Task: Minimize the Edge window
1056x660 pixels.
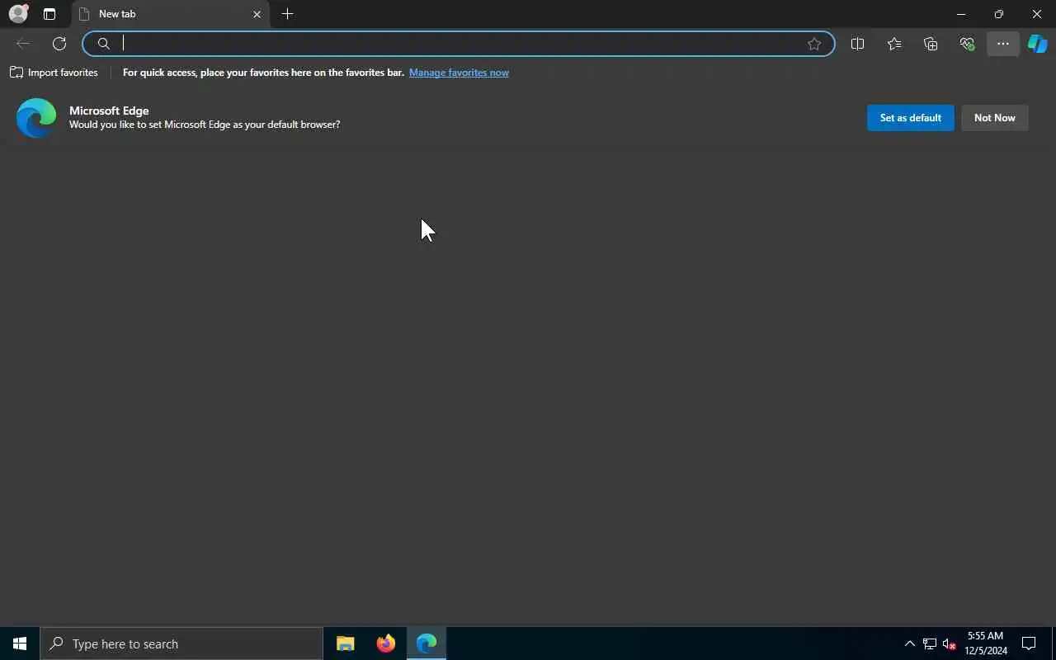Action: [x=961, y=14]
